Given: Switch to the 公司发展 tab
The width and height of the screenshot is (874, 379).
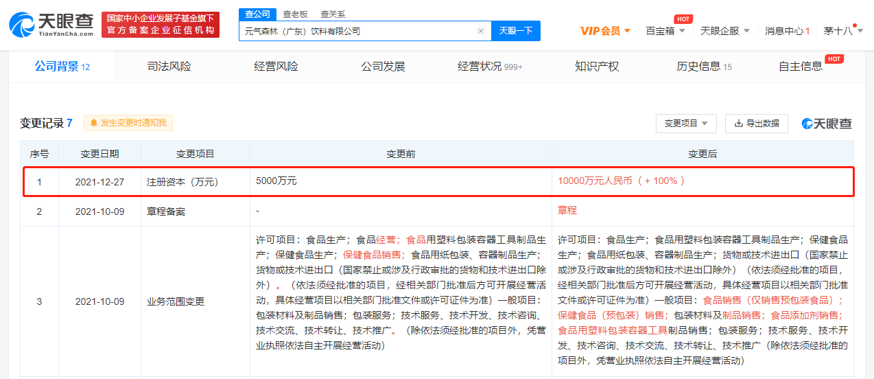Looking at the screenshot, I should (x=383, y=67).
